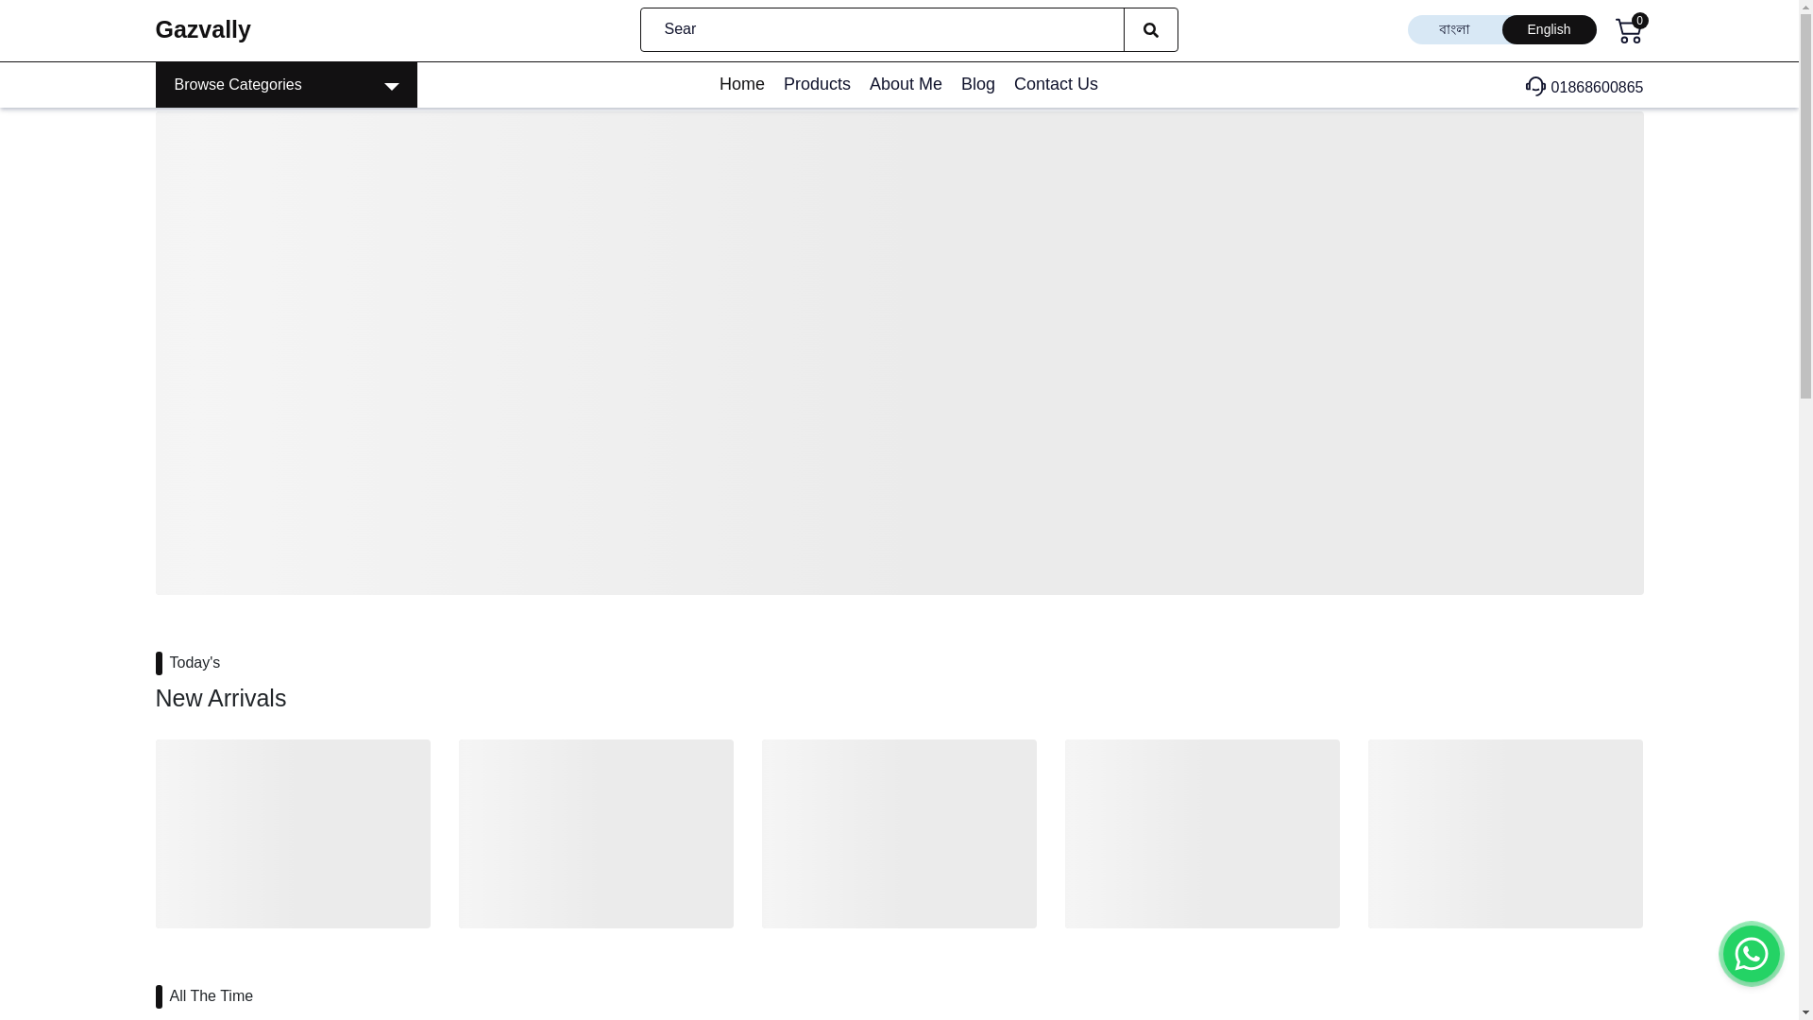Viewport: 1813px width, 1020px height.
Task: Call phone number 01868600865
Action: coord(1597,88)
